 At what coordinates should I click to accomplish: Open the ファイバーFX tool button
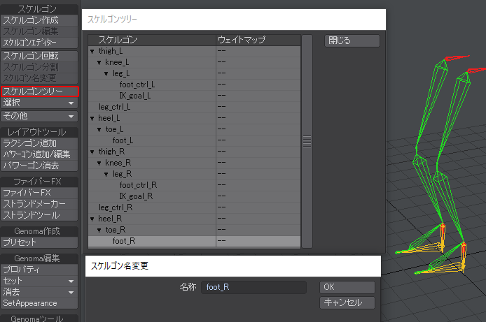[39, 193]
